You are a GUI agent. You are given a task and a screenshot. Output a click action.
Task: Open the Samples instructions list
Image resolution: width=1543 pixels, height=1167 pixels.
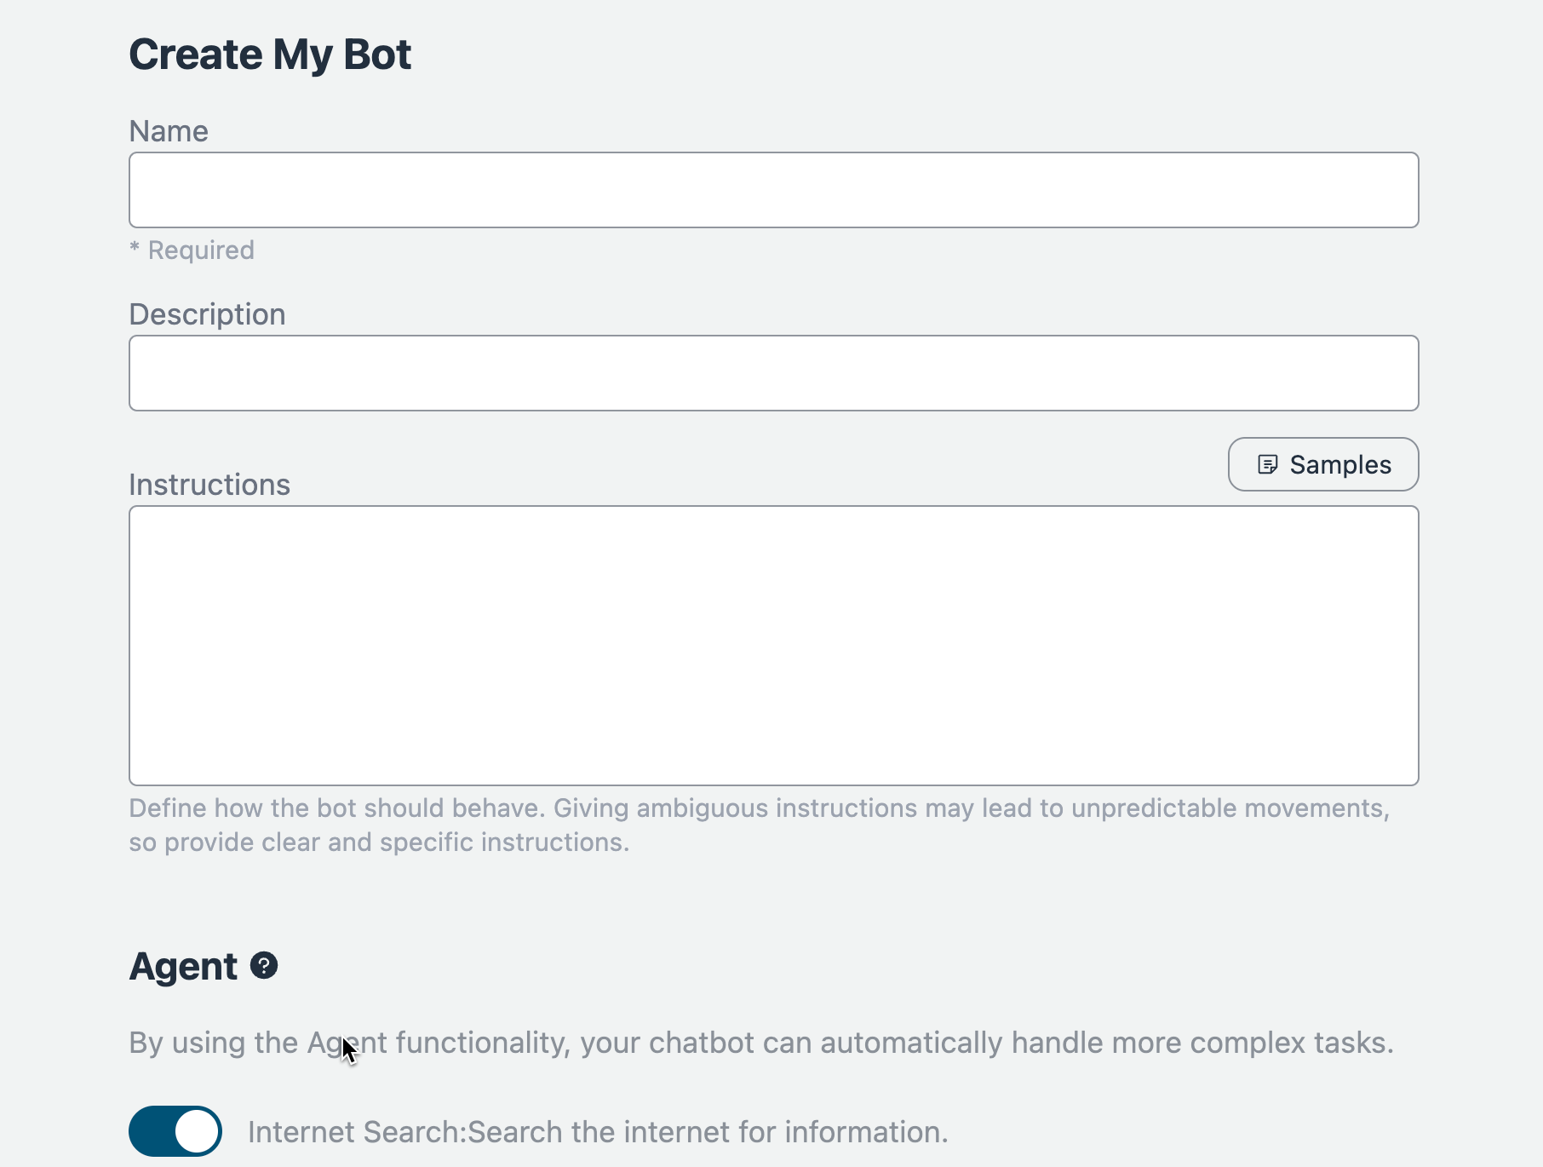pos(1322,464)
